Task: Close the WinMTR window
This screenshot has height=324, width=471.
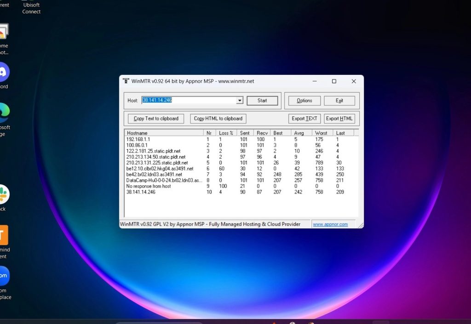Action: click(354, 81)
